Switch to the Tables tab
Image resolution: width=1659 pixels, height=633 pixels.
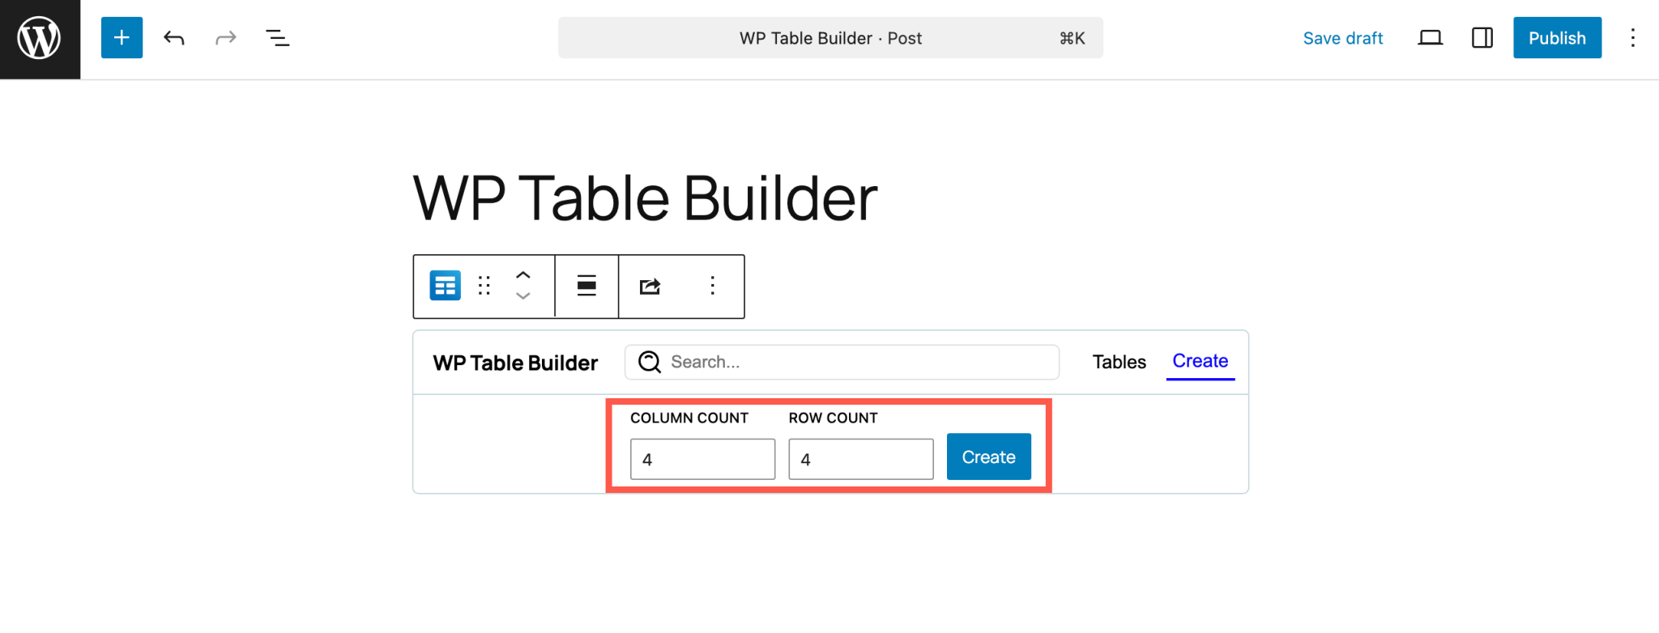click(1119, 362)
